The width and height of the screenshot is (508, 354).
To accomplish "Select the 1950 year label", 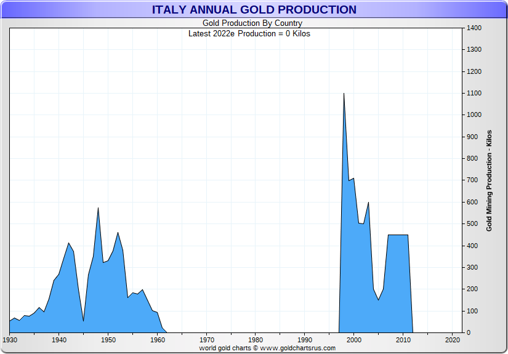I will pyautogui.click(x=108, y=340).
